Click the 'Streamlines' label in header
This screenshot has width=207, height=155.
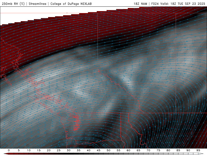tap(38, 4)
